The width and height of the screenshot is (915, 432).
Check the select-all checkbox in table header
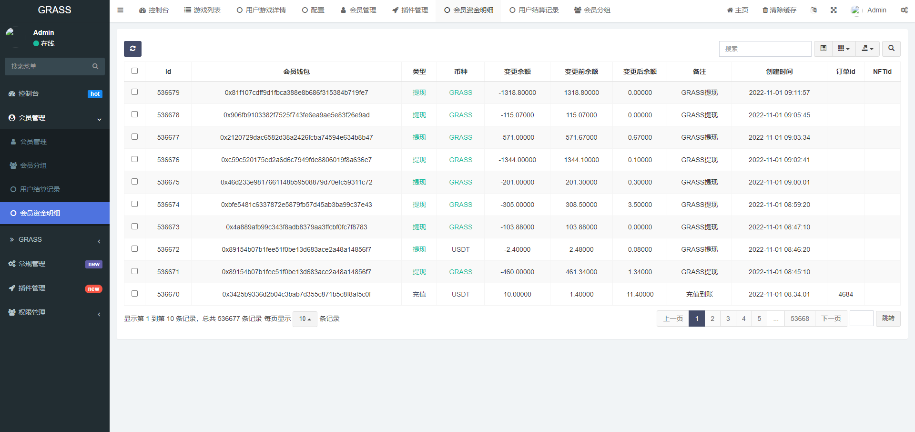(x=134, y=71)
